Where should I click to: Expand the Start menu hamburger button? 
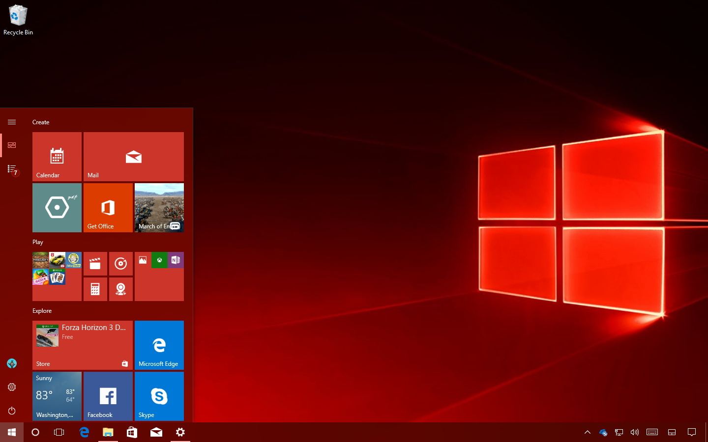tap(12, 122)
